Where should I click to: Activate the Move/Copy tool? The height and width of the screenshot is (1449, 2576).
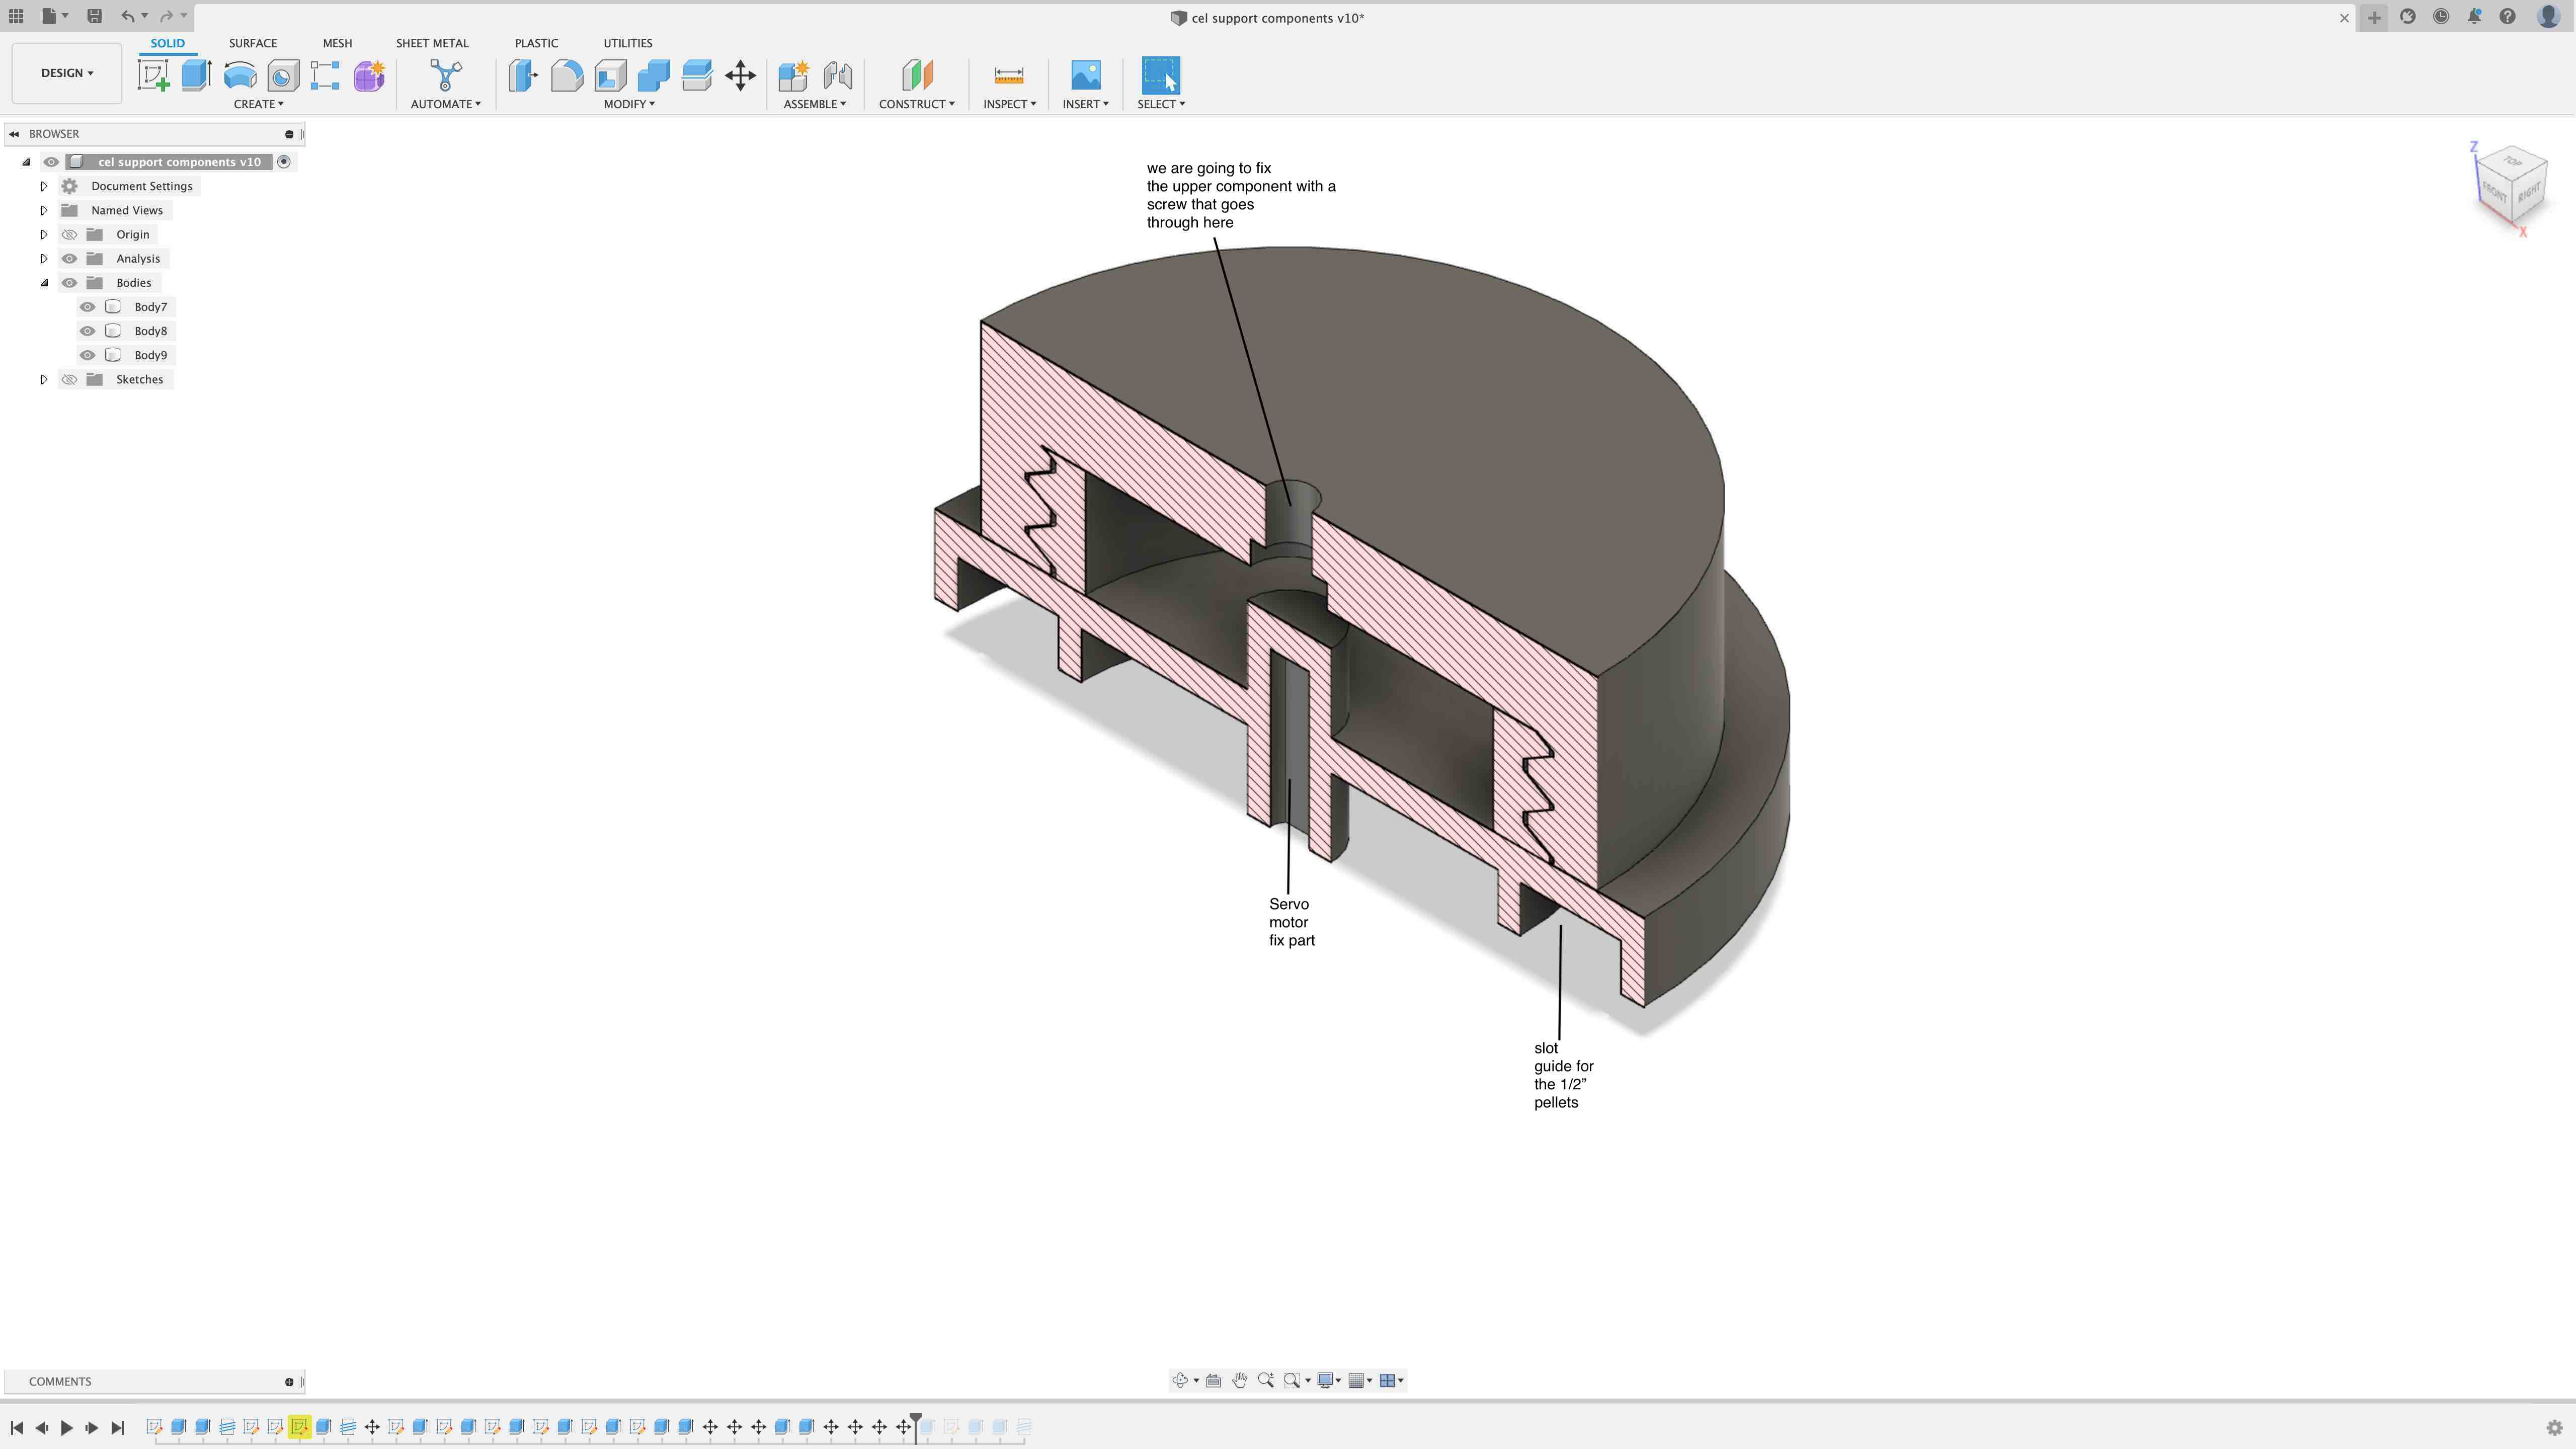tap(740, 76)
